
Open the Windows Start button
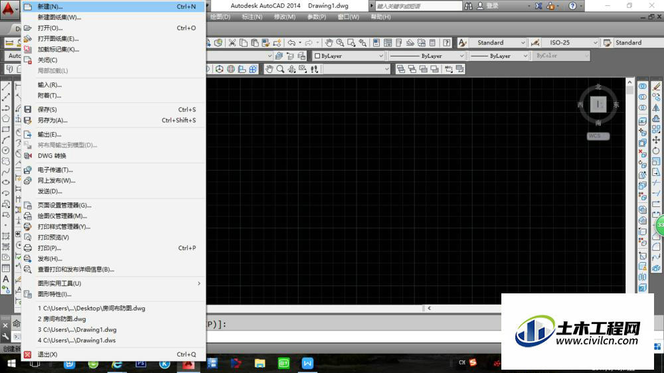tap(11, 363)
